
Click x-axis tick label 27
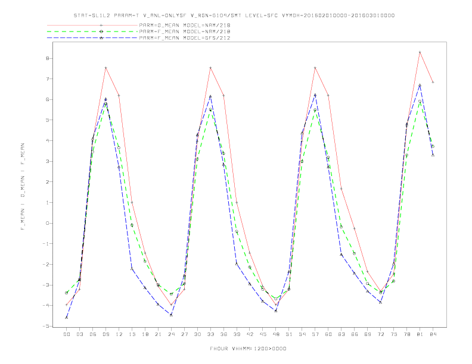(x=184, y=334)
